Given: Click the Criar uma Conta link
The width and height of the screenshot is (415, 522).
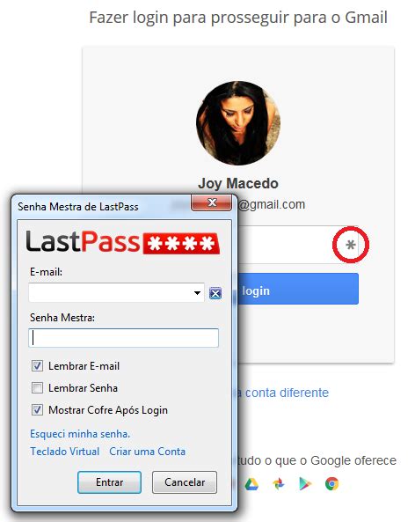Looking at the screenshot, I should [x=148, y=452].
